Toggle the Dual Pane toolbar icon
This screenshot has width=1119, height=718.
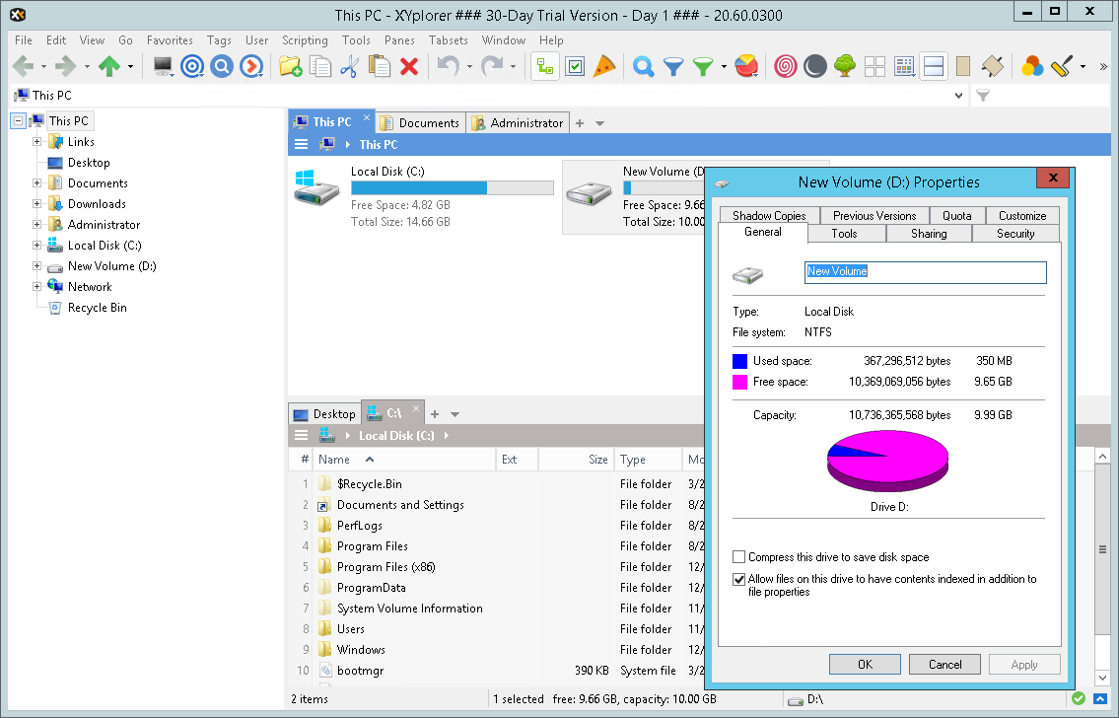934,66
